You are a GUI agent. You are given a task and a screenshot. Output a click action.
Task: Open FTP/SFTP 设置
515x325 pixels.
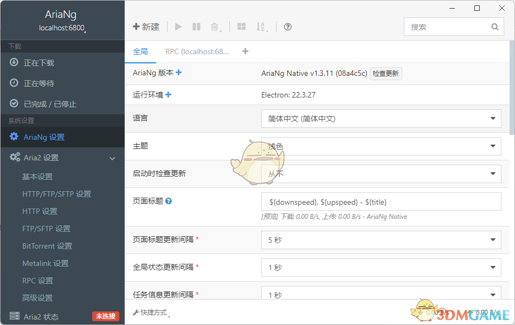(x=46, y=229)
